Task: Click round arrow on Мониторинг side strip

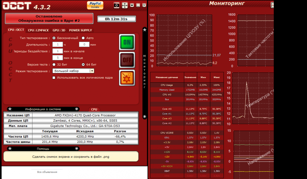Action: pos(145,117)
